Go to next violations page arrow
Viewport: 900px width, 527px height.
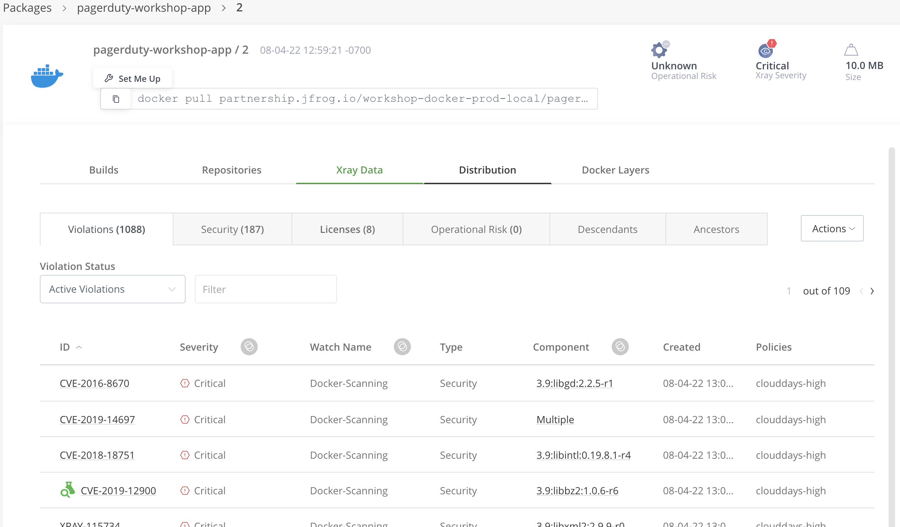pyautogui.click(x=872, y=291)
